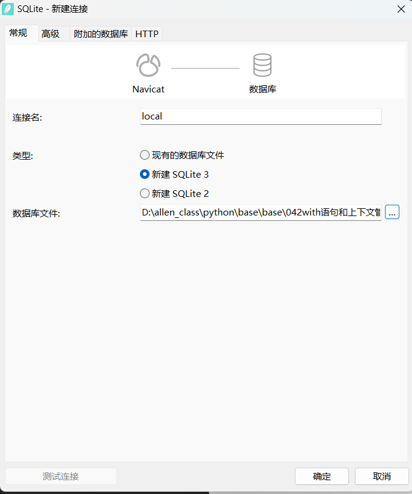412x494 pixels.
Task: Click the 数据库 caption under the cylinder
Action: [262, 89]
